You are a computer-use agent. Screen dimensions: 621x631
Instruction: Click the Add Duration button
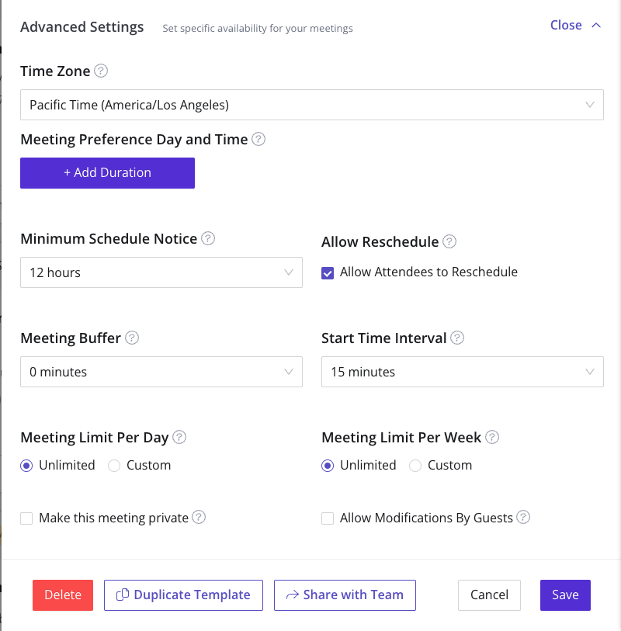107,173
